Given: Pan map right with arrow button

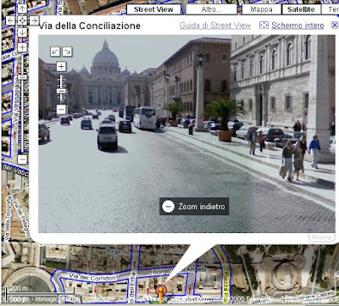Looking at the screenshot, I should (34, 20).
